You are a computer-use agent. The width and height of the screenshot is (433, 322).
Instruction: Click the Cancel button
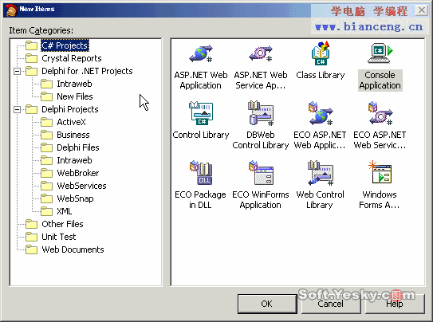(x=331, y=304)
